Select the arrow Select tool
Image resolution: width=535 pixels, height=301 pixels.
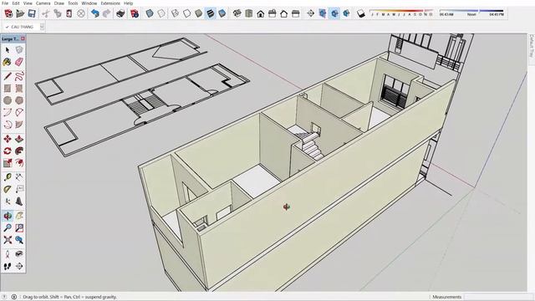point(8,50)
